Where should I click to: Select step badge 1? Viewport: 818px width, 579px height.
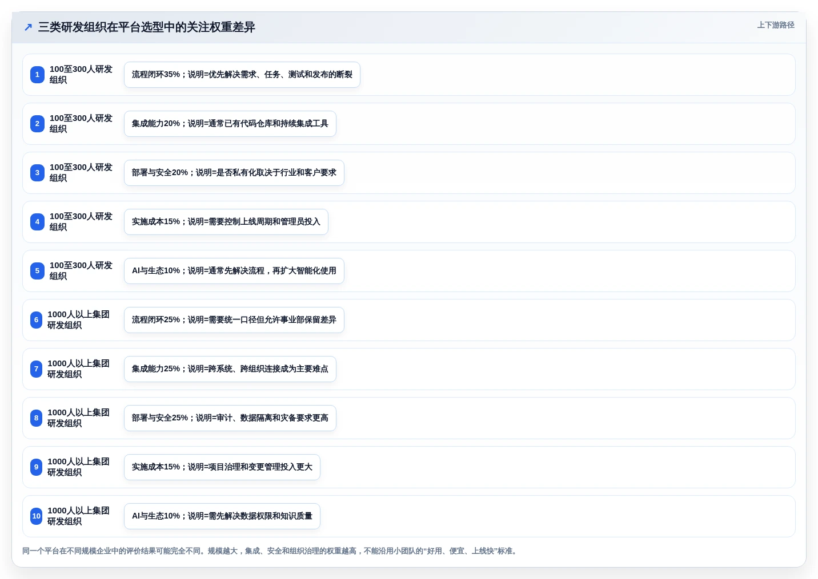[37, 75]
